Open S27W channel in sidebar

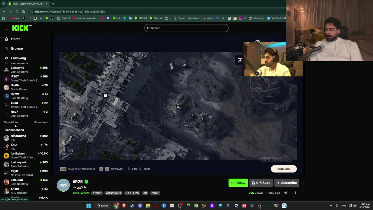[x=26, y=96]
